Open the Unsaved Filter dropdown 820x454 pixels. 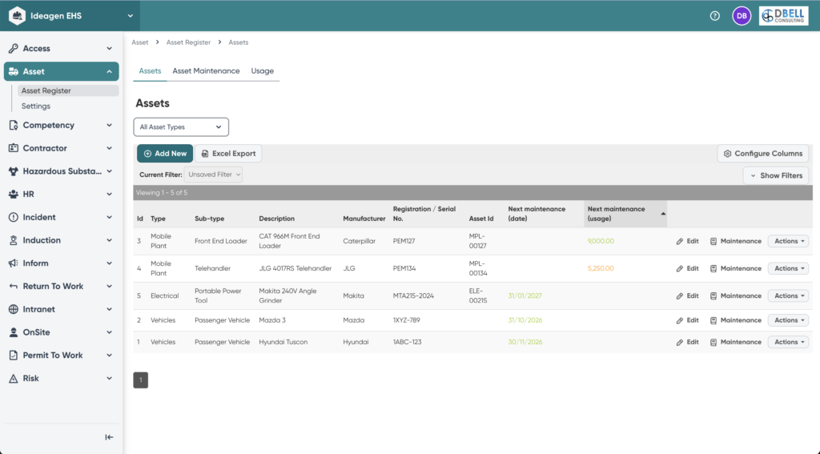pos(213,175)
